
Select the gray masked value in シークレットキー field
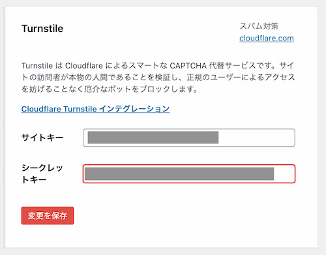(179, 173)
